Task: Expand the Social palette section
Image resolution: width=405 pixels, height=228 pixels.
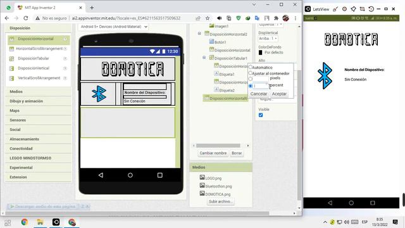Action: point(39,129)
